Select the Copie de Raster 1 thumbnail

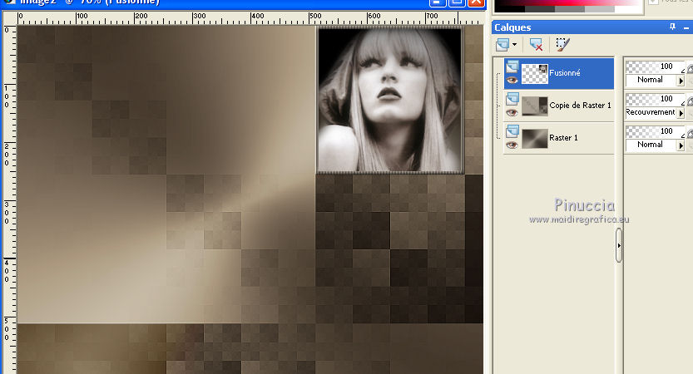tap(535, 106)
